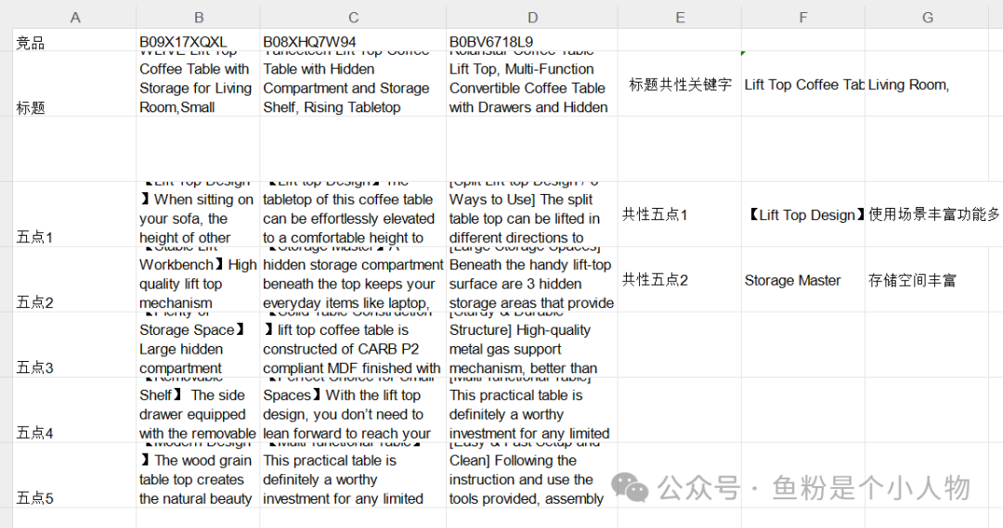Click cell 'Storage Master'
The width and height of the screenshot is (1003, 528).
pos(803,279)
